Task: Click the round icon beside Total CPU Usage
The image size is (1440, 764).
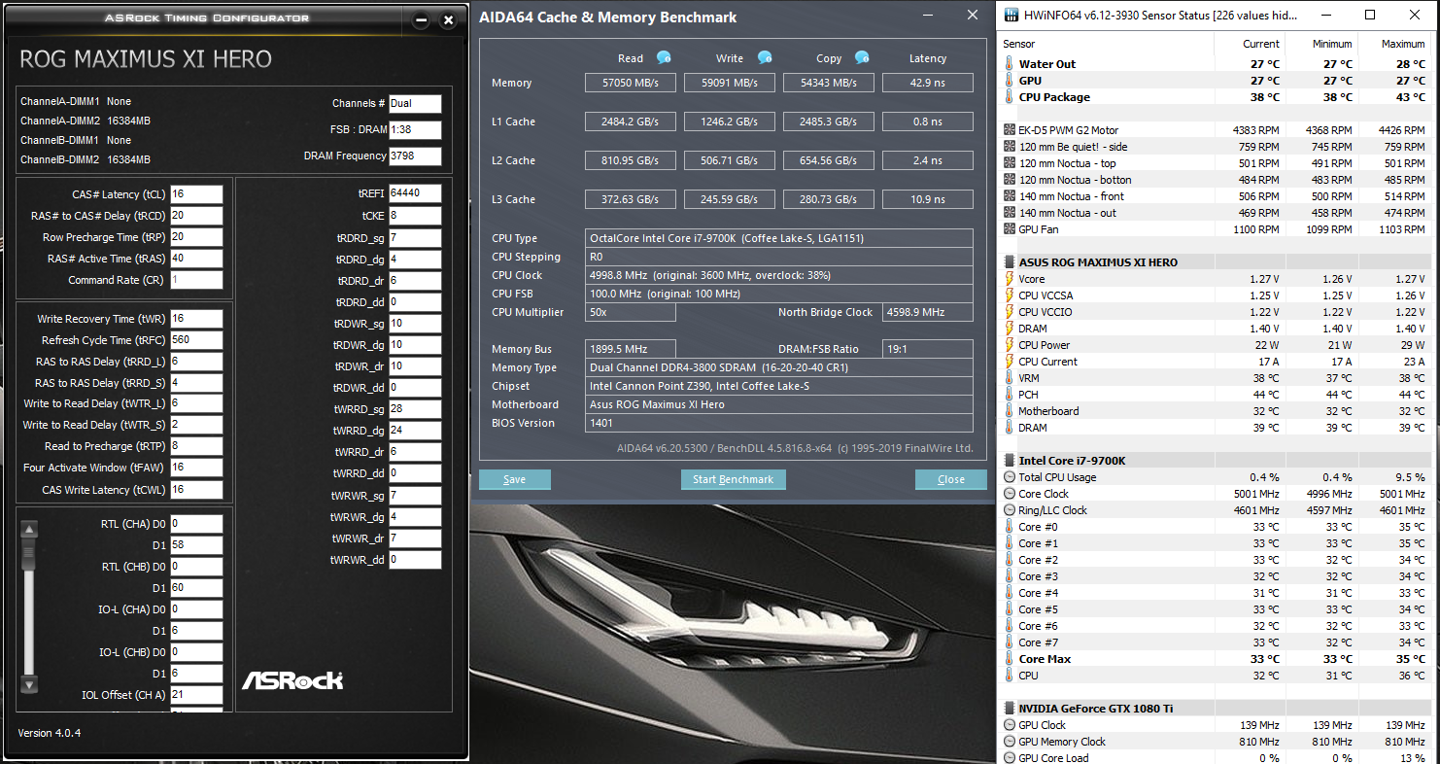Action: click(1010, 477)
